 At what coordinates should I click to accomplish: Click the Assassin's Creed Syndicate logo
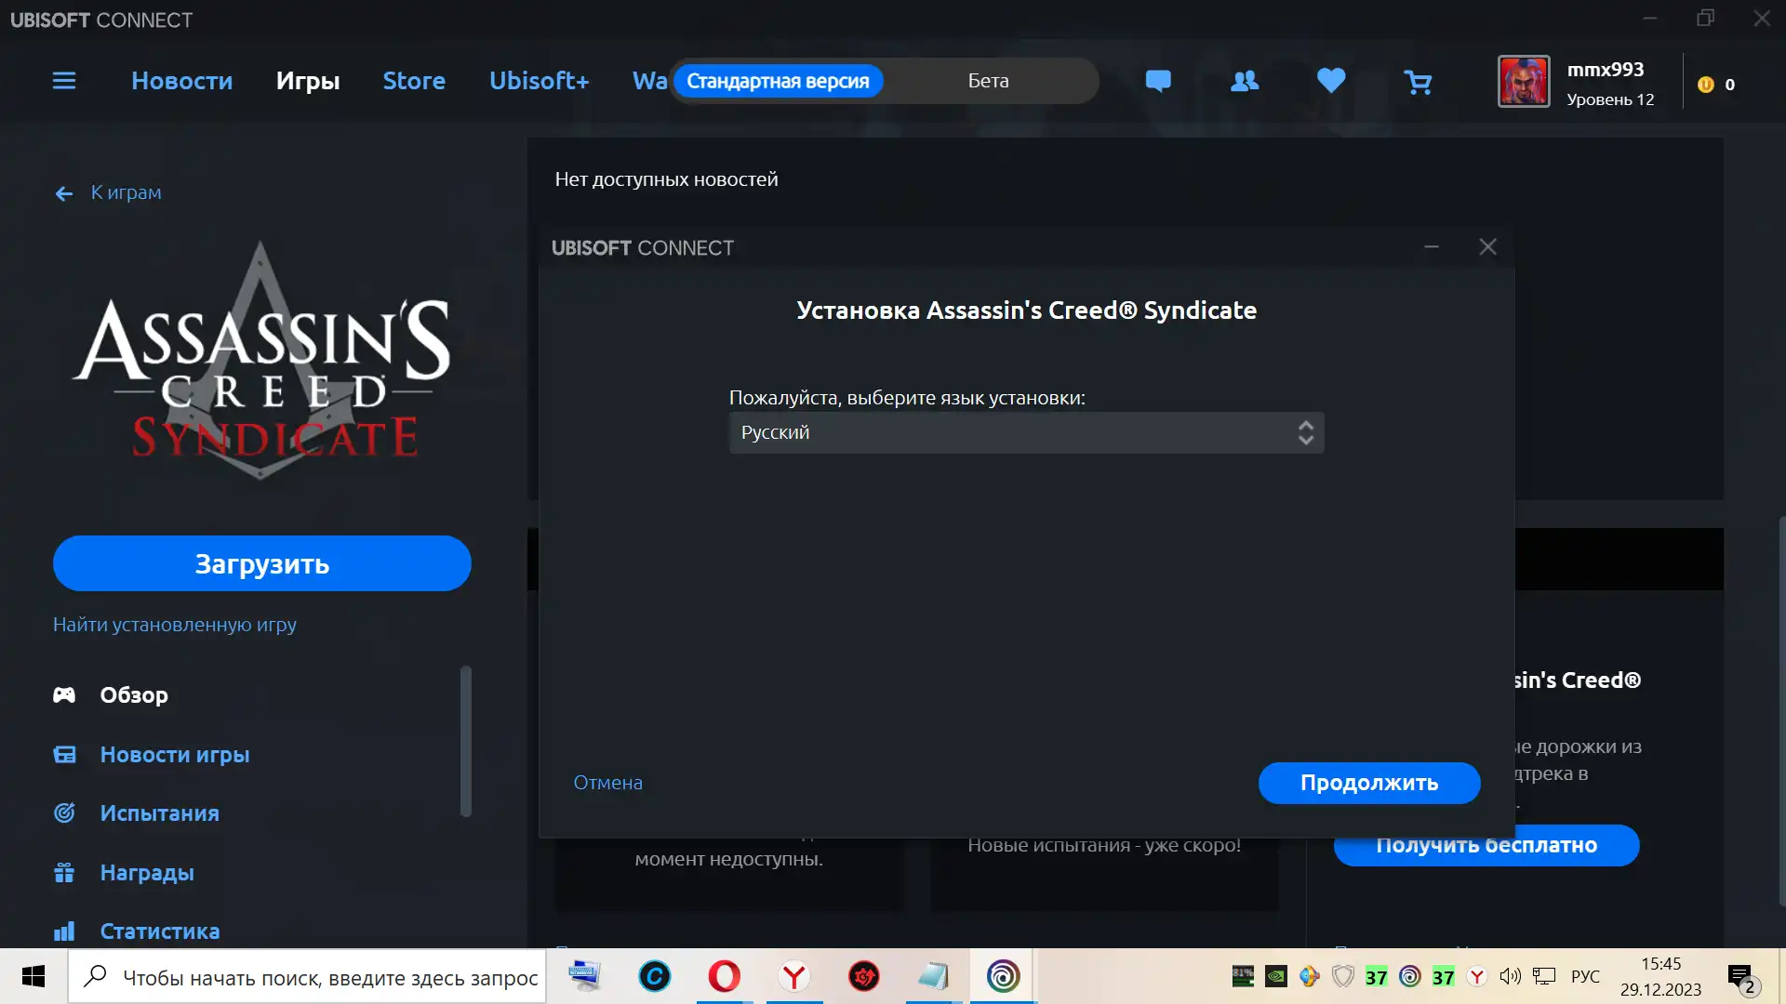pyautogui.click(x=261, y=361)
